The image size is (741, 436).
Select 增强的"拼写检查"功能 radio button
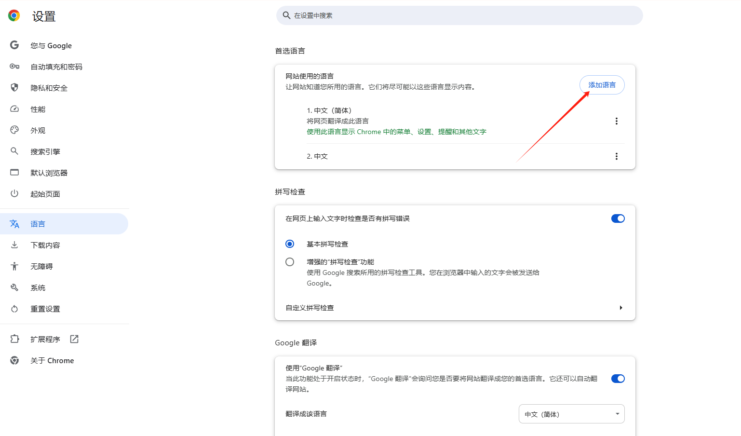click(x=290, y=262)
